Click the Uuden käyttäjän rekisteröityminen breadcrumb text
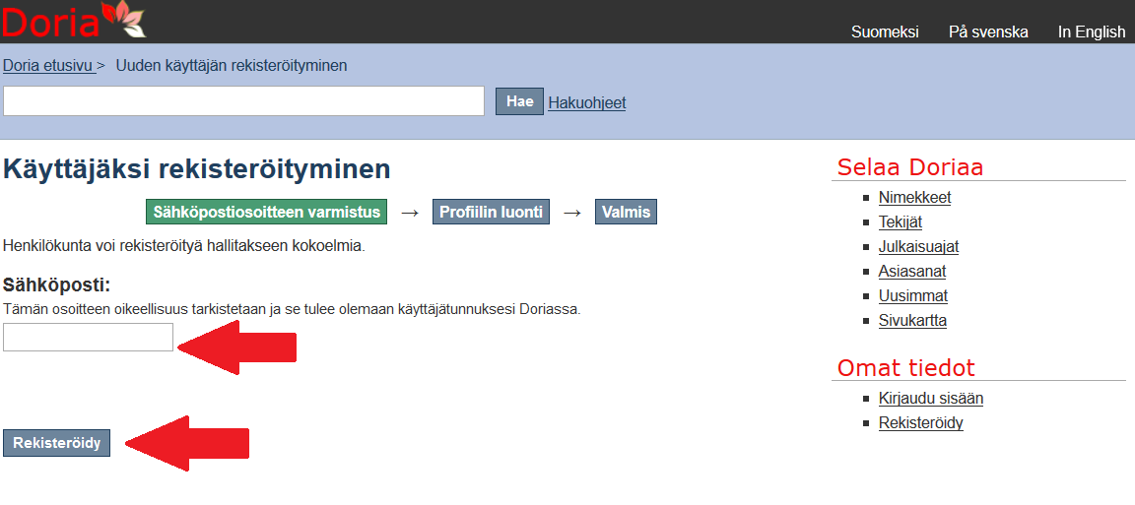The width and height of the screenshot is (1135, 505). [x=232, y=66]
